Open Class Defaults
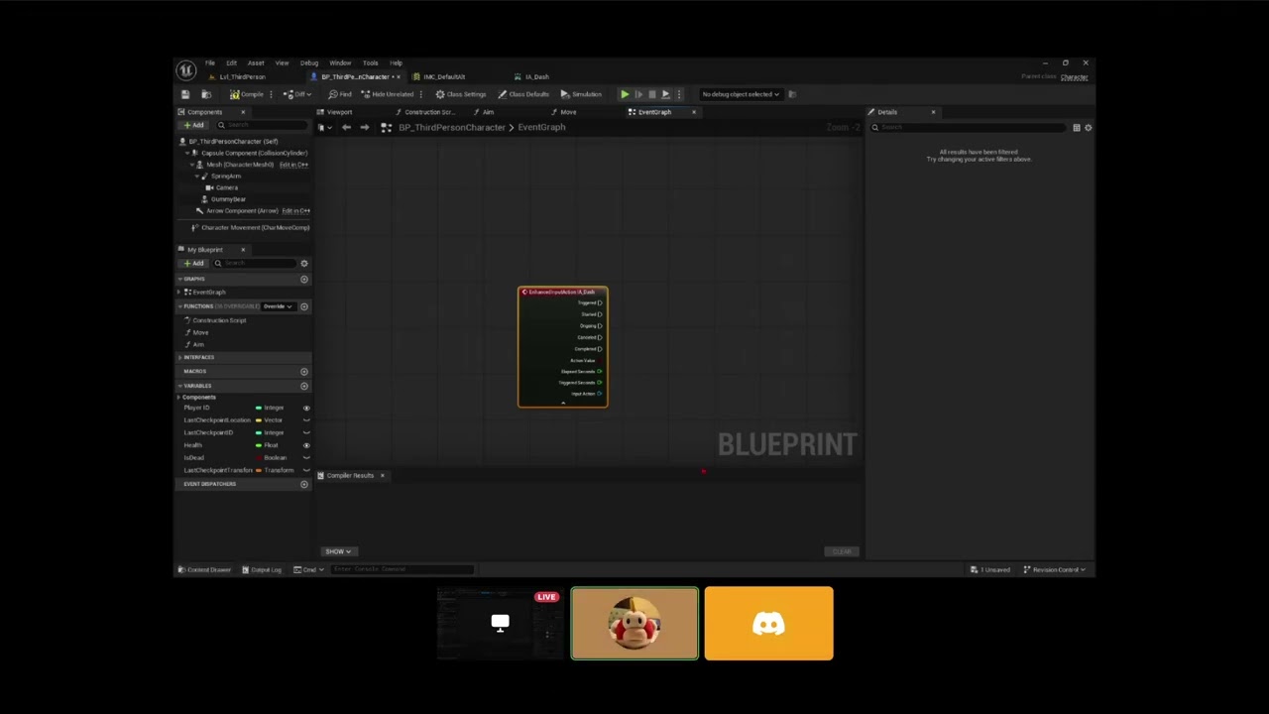This screenshot has height=714, width=1269. pyautogui.click(x=523, y=94)
